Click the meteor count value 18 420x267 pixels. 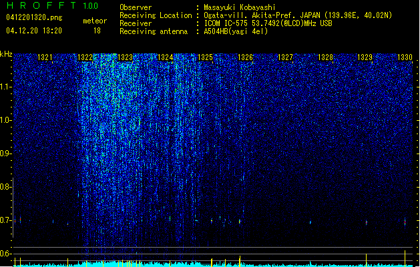[x=97, y=31]
